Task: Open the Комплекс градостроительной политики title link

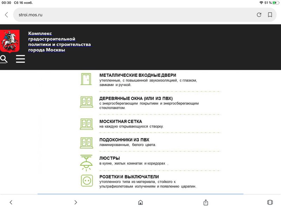Action: pyautogui.click(x=59, y=42)
